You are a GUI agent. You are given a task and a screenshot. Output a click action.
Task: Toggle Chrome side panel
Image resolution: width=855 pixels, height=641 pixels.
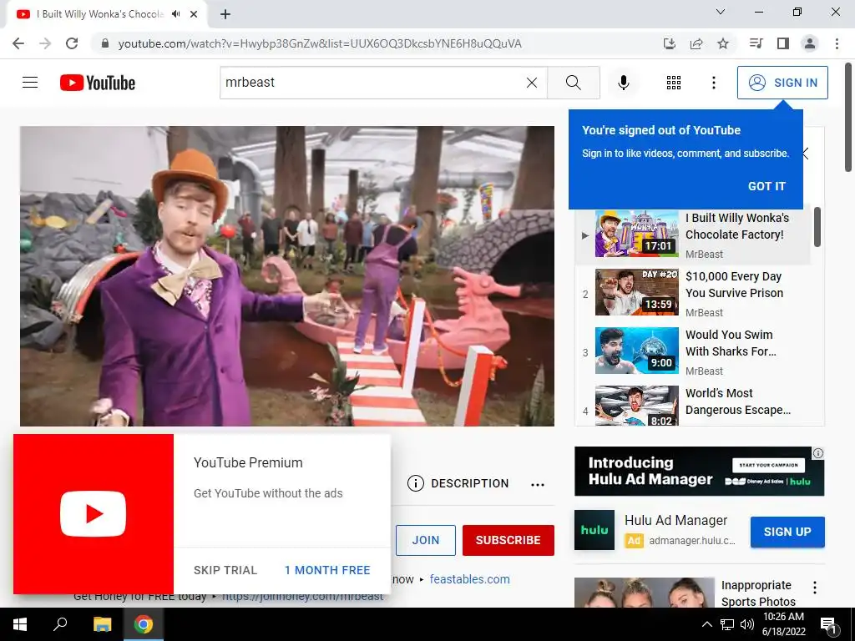coord(783,43)
